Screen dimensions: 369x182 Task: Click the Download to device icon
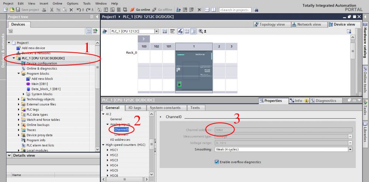(x=106, y=10)
